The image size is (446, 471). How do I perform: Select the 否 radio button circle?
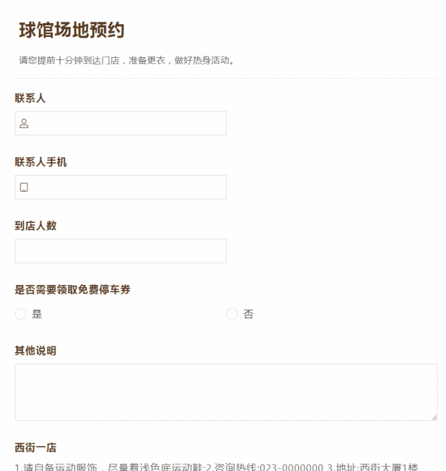(x=232, y=314)
